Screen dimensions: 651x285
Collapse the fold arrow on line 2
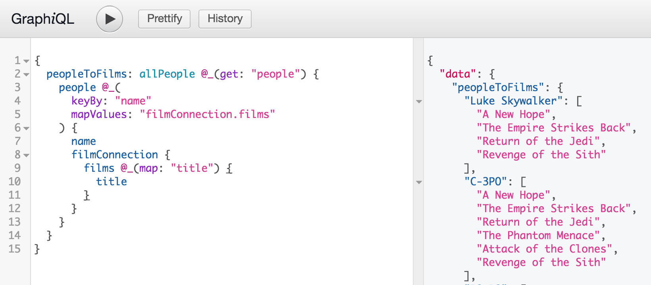coord(26,74)
